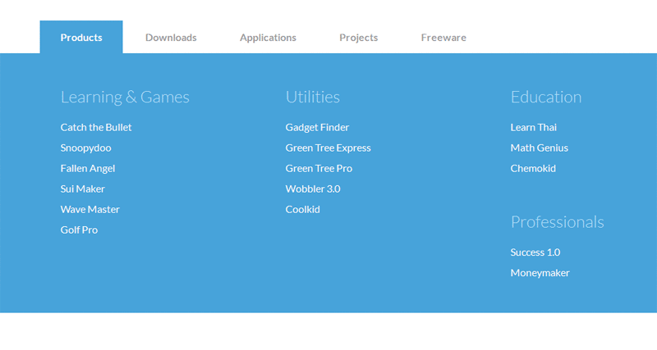Open the Downloads menu tab
Viewport: 657px width, 350px height.
tap(171, 38)
